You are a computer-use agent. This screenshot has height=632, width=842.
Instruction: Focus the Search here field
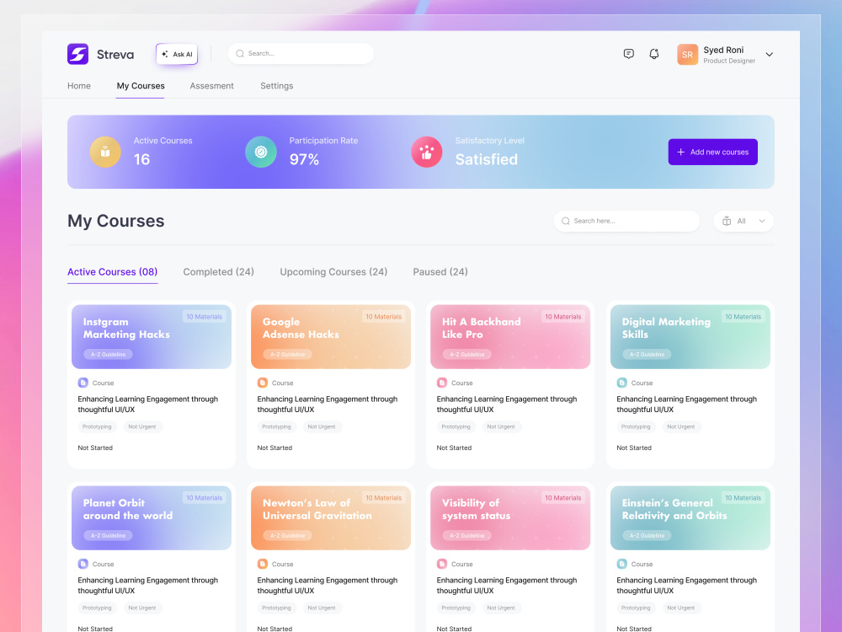click(626, 221)
